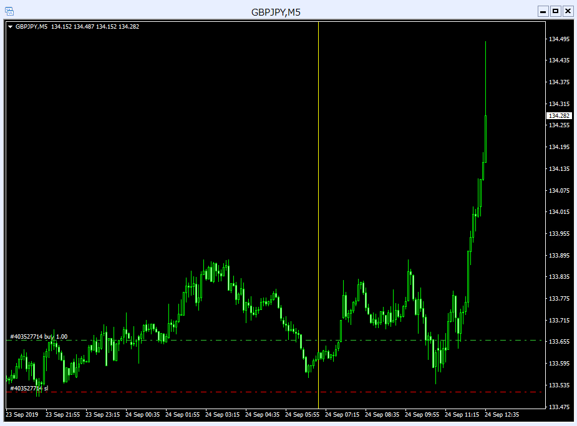Image resolution: width=577 pixels, height=426 pixels.
Task: Click time axis label 23 Sep 2019
Action: [22, 415]
